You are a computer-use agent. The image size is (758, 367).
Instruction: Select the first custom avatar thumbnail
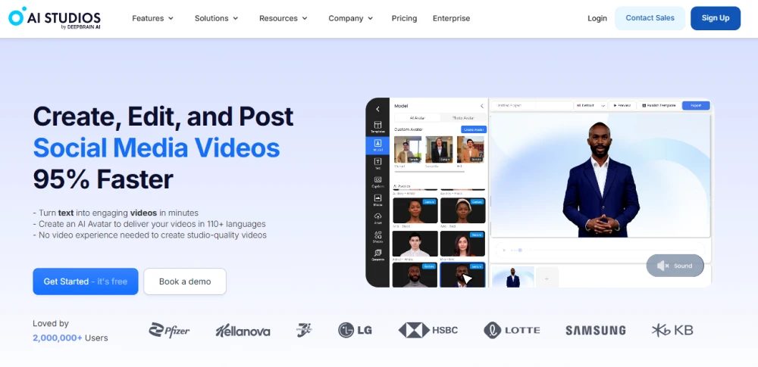408,149
